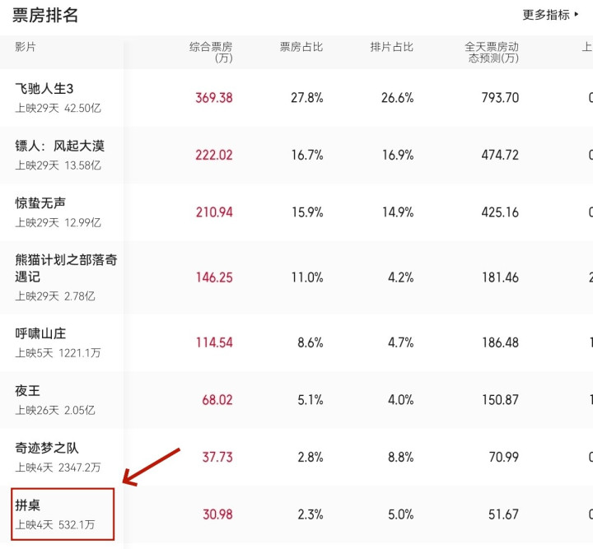Open the 拼桌 film title
593x549 pixels.
28,505
